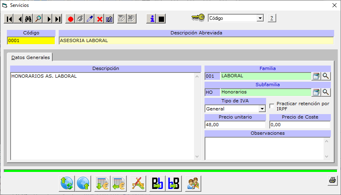Open the Familia magnifier search button
Screen dimensions: 341x195
pyautogui.click(x=326, y=76)
